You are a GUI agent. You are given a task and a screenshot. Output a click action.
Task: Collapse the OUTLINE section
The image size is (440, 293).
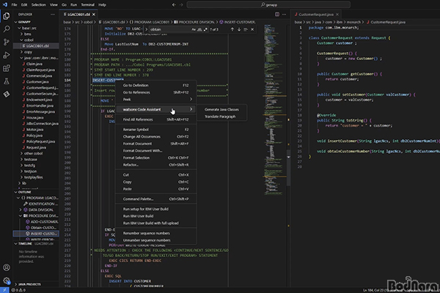pos(15,192)
